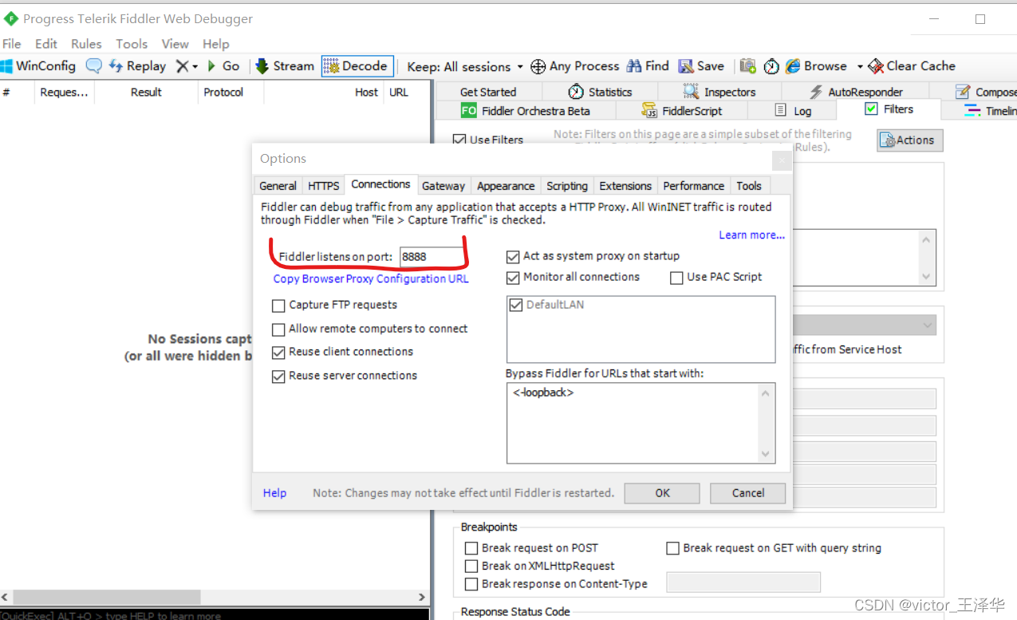Open the Edit menu

(46, 44)
